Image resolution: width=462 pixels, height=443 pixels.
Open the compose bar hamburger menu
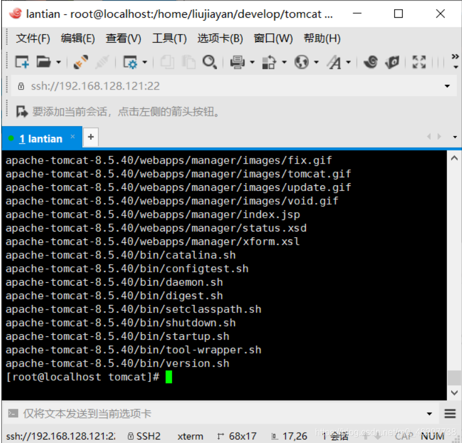point(450,413)
